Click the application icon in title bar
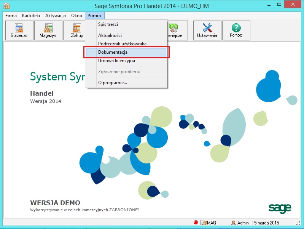The height and width of the screenshot is (229, 304). pos(6,6)
